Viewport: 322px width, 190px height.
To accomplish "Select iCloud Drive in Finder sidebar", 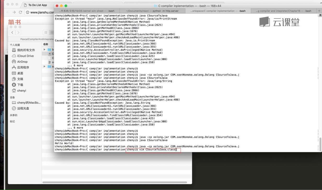I will [25, 56].
